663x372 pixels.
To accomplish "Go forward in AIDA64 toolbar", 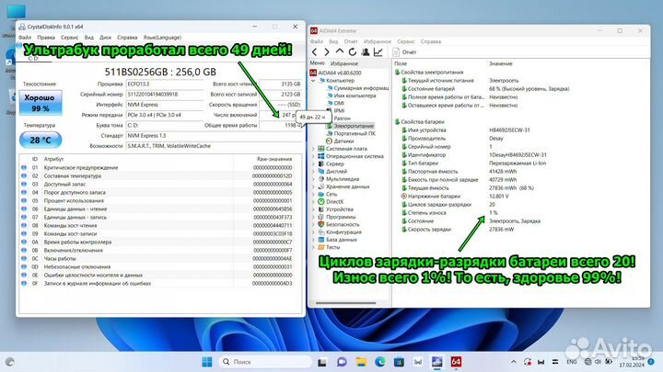I will pos(326,51).
